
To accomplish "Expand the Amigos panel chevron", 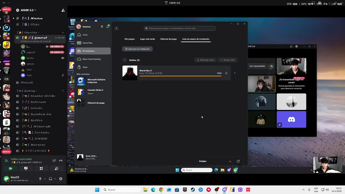I will pos(230,161).
